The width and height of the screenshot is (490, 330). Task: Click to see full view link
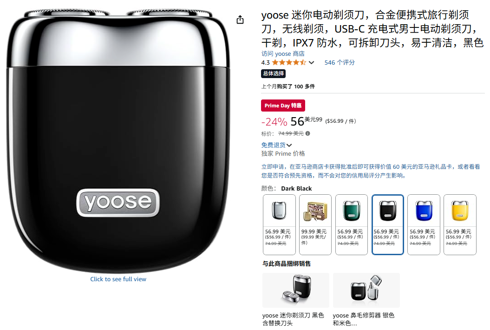[118, 279]
